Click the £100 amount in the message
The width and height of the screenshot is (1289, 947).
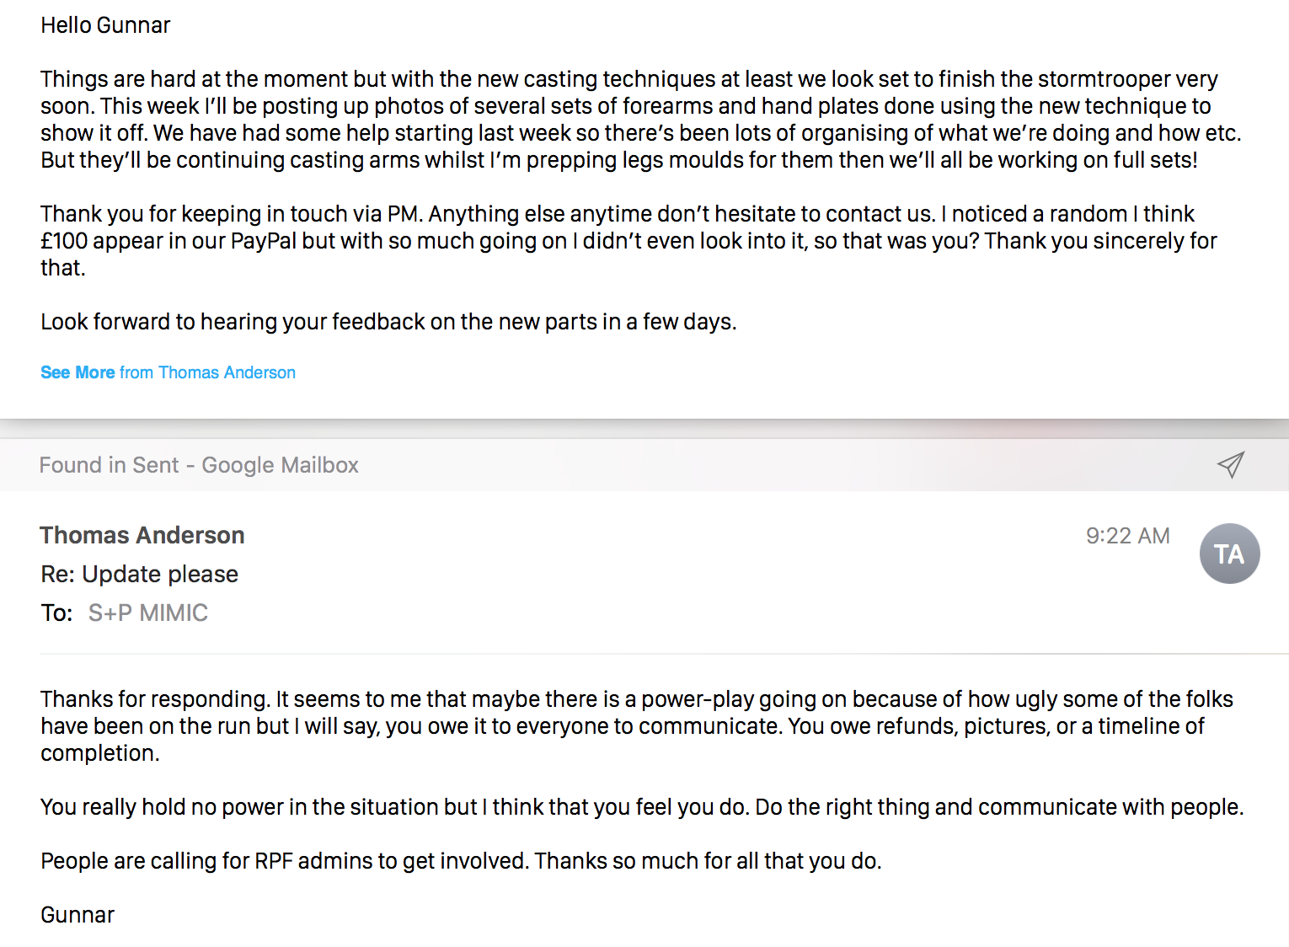point(64,241)
